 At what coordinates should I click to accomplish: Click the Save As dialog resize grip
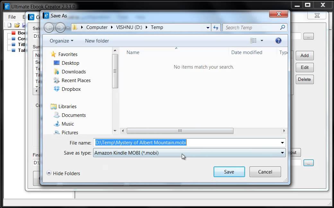click(x=286, y=180)
